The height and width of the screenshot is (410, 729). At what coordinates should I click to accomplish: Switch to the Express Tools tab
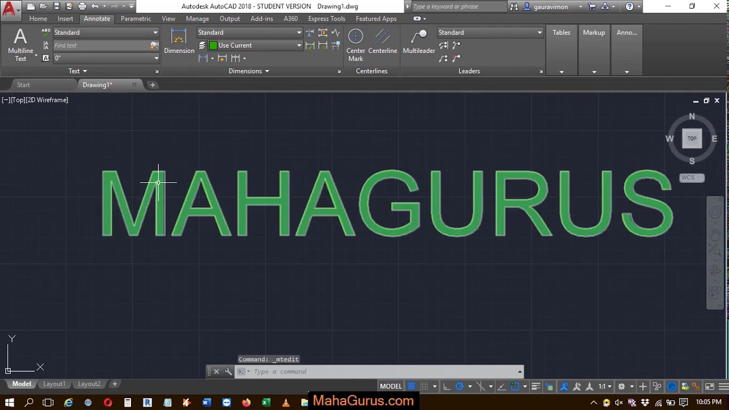coord(327,19)
